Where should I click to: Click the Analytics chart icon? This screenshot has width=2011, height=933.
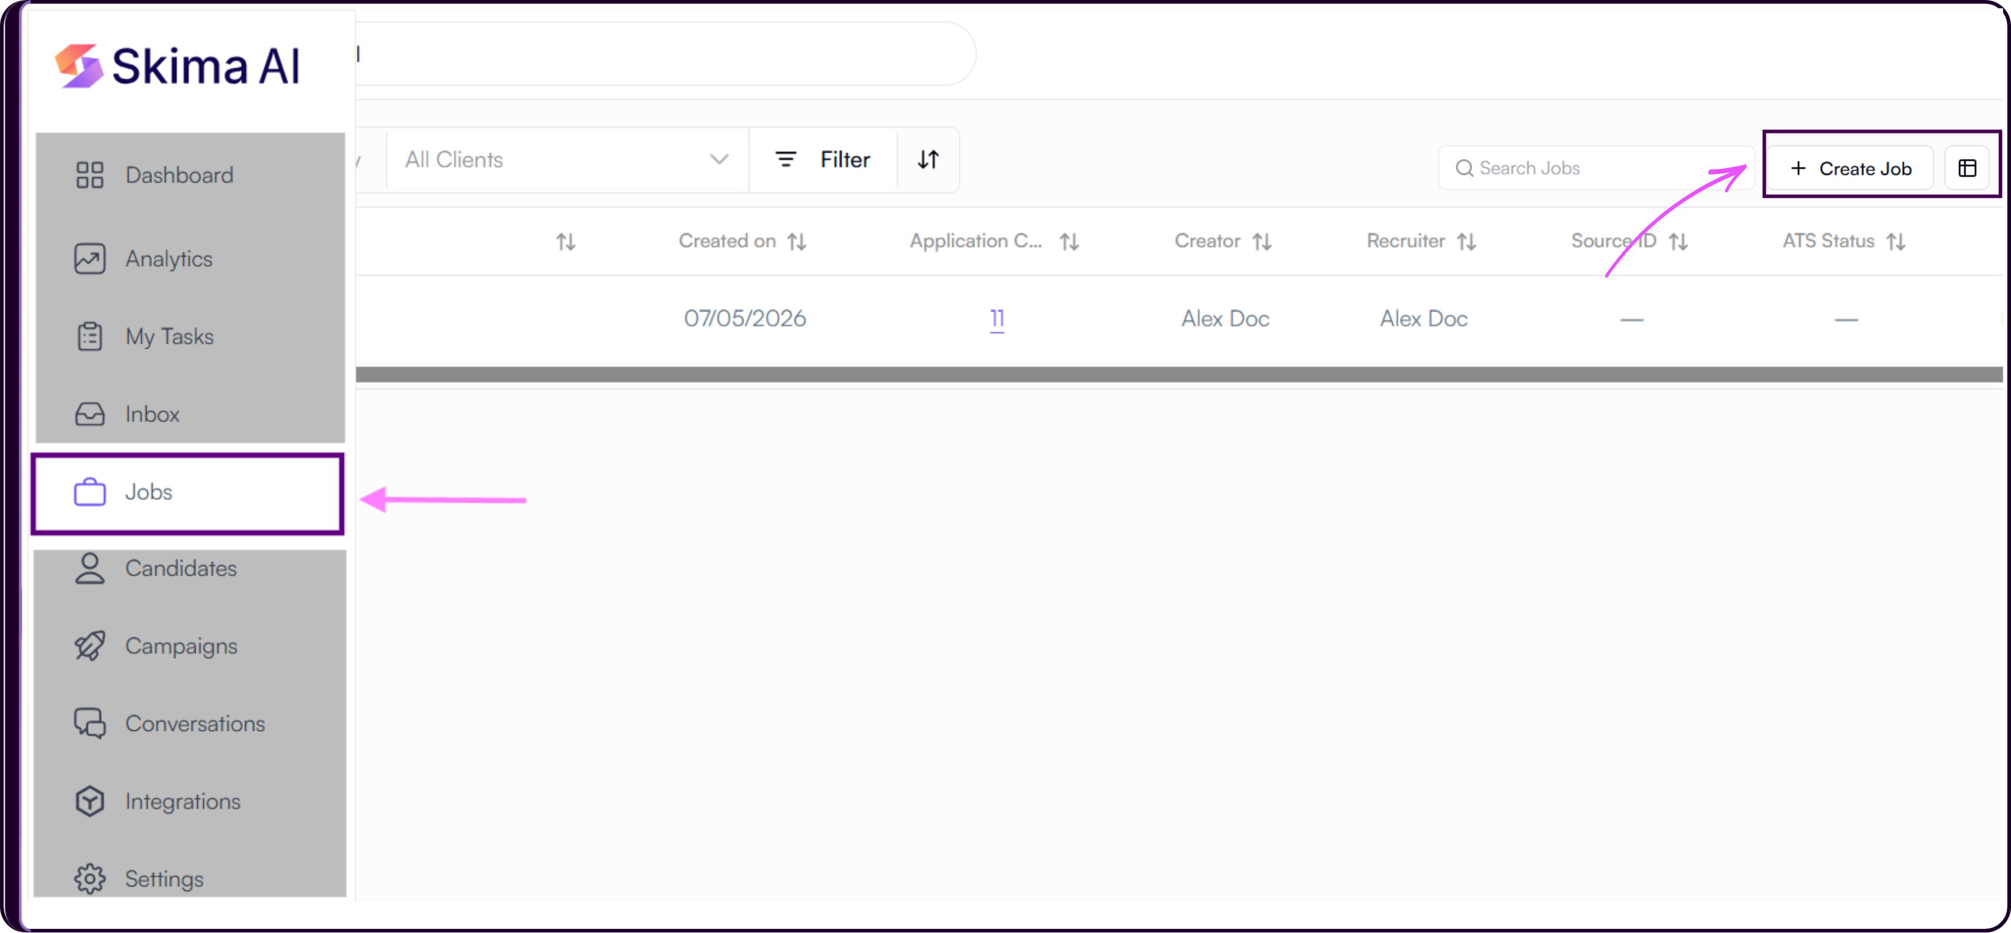90,258
